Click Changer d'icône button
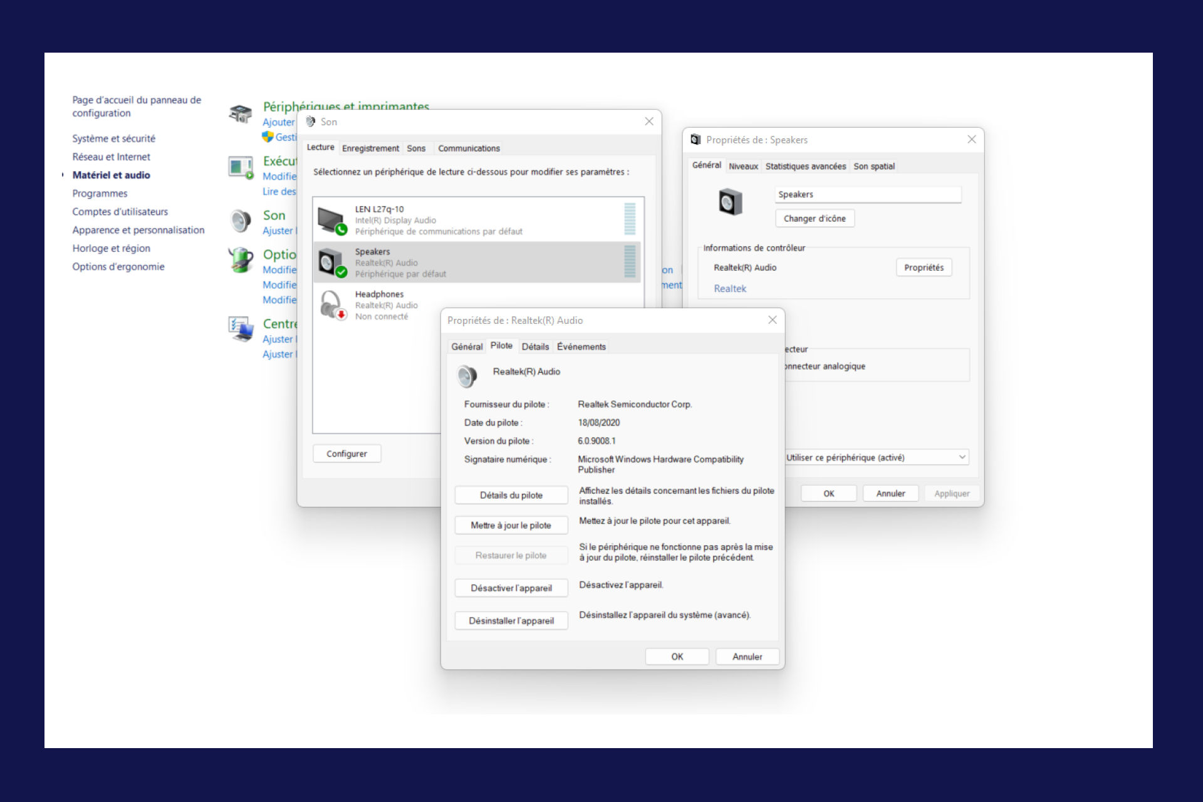Viewport: 1203px width, 802px height. 815,218
